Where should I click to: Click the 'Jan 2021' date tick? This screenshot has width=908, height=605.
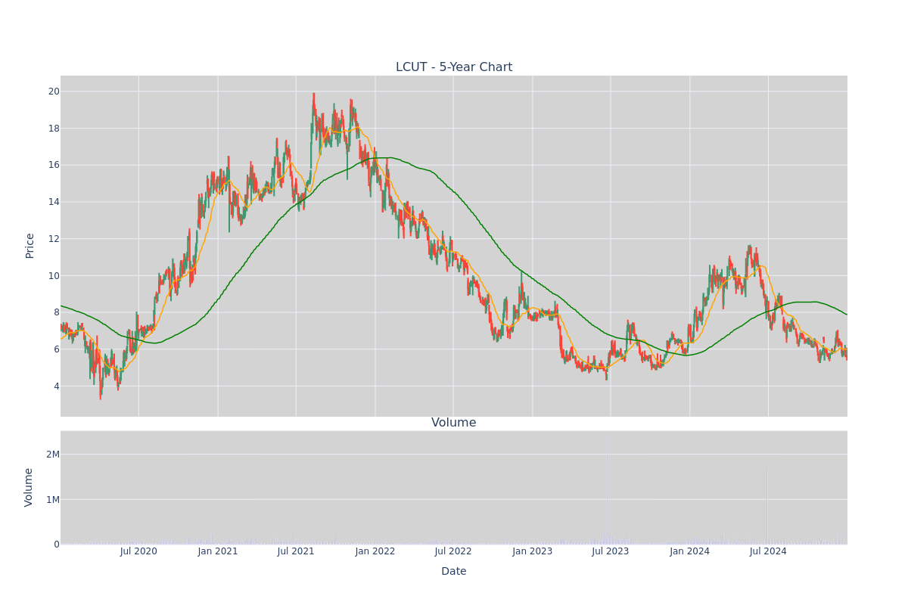click(218, 551)
